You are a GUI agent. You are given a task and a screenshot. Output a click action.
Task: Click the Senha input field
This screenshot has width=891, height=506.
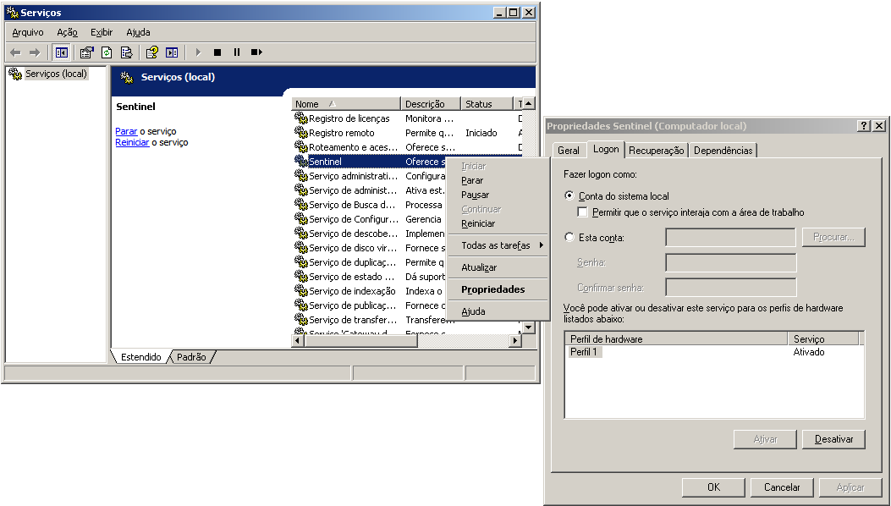pos(731,262)
